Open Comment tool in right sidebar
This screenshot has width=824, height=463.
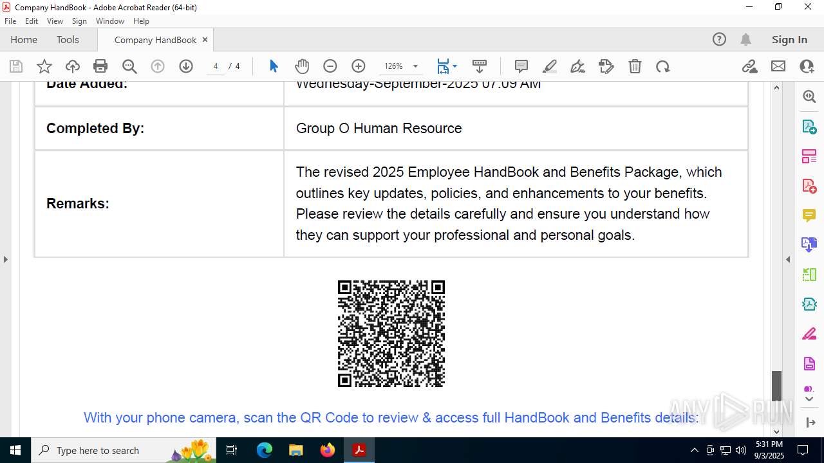pos(809,215)
